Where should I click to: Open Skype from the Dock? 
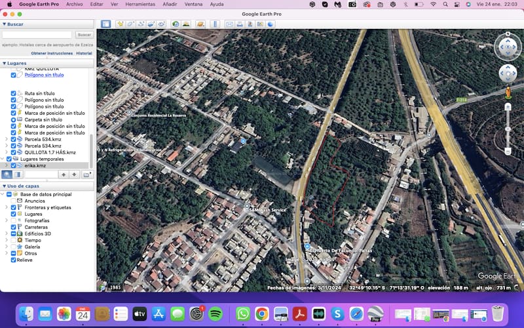coord(337,314)
